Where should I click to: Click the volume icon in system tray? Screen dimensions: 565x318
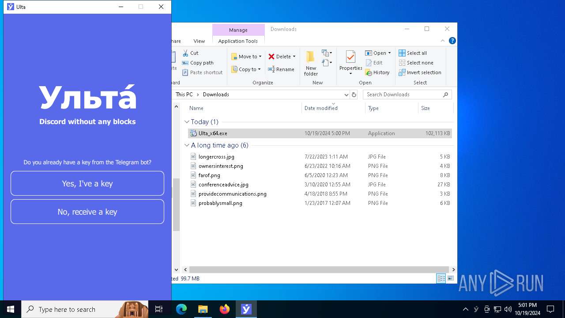[508, 309]
